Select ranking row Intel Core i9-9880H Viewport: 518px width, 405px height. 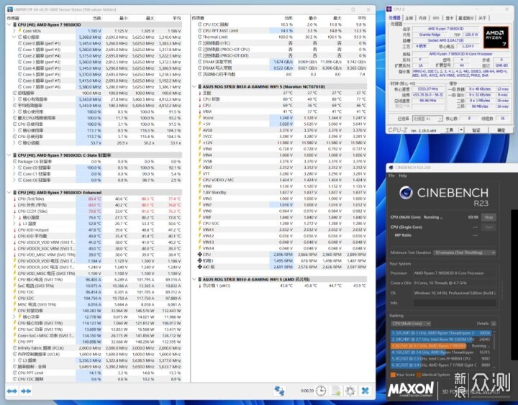coord(441,358)
